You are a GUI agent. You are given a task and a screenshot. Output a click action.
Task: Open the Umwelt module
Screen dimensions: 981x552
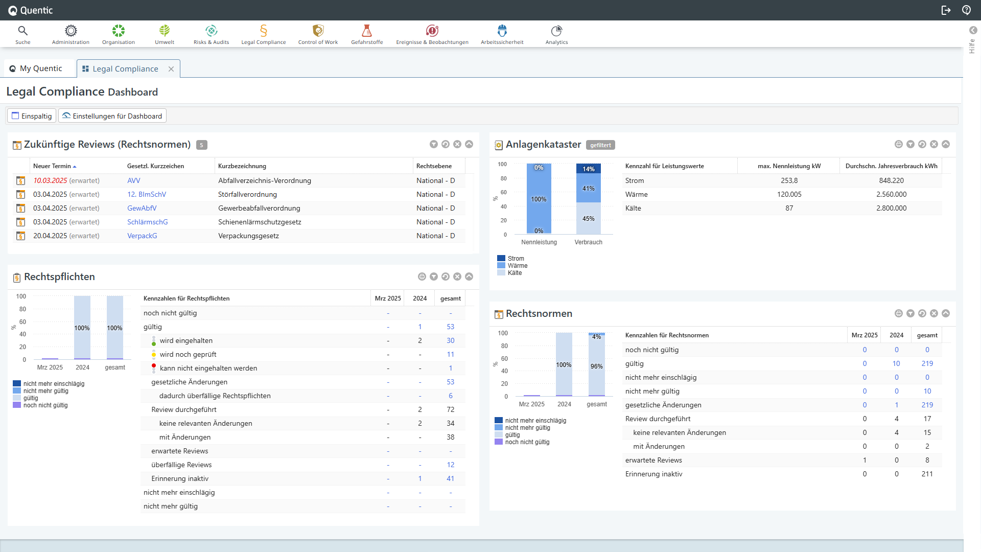click(165, 34)
